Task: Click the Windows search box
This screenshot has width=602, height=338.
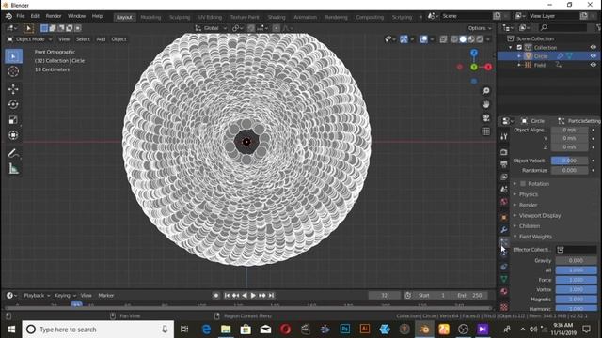Action: [98, 330]
